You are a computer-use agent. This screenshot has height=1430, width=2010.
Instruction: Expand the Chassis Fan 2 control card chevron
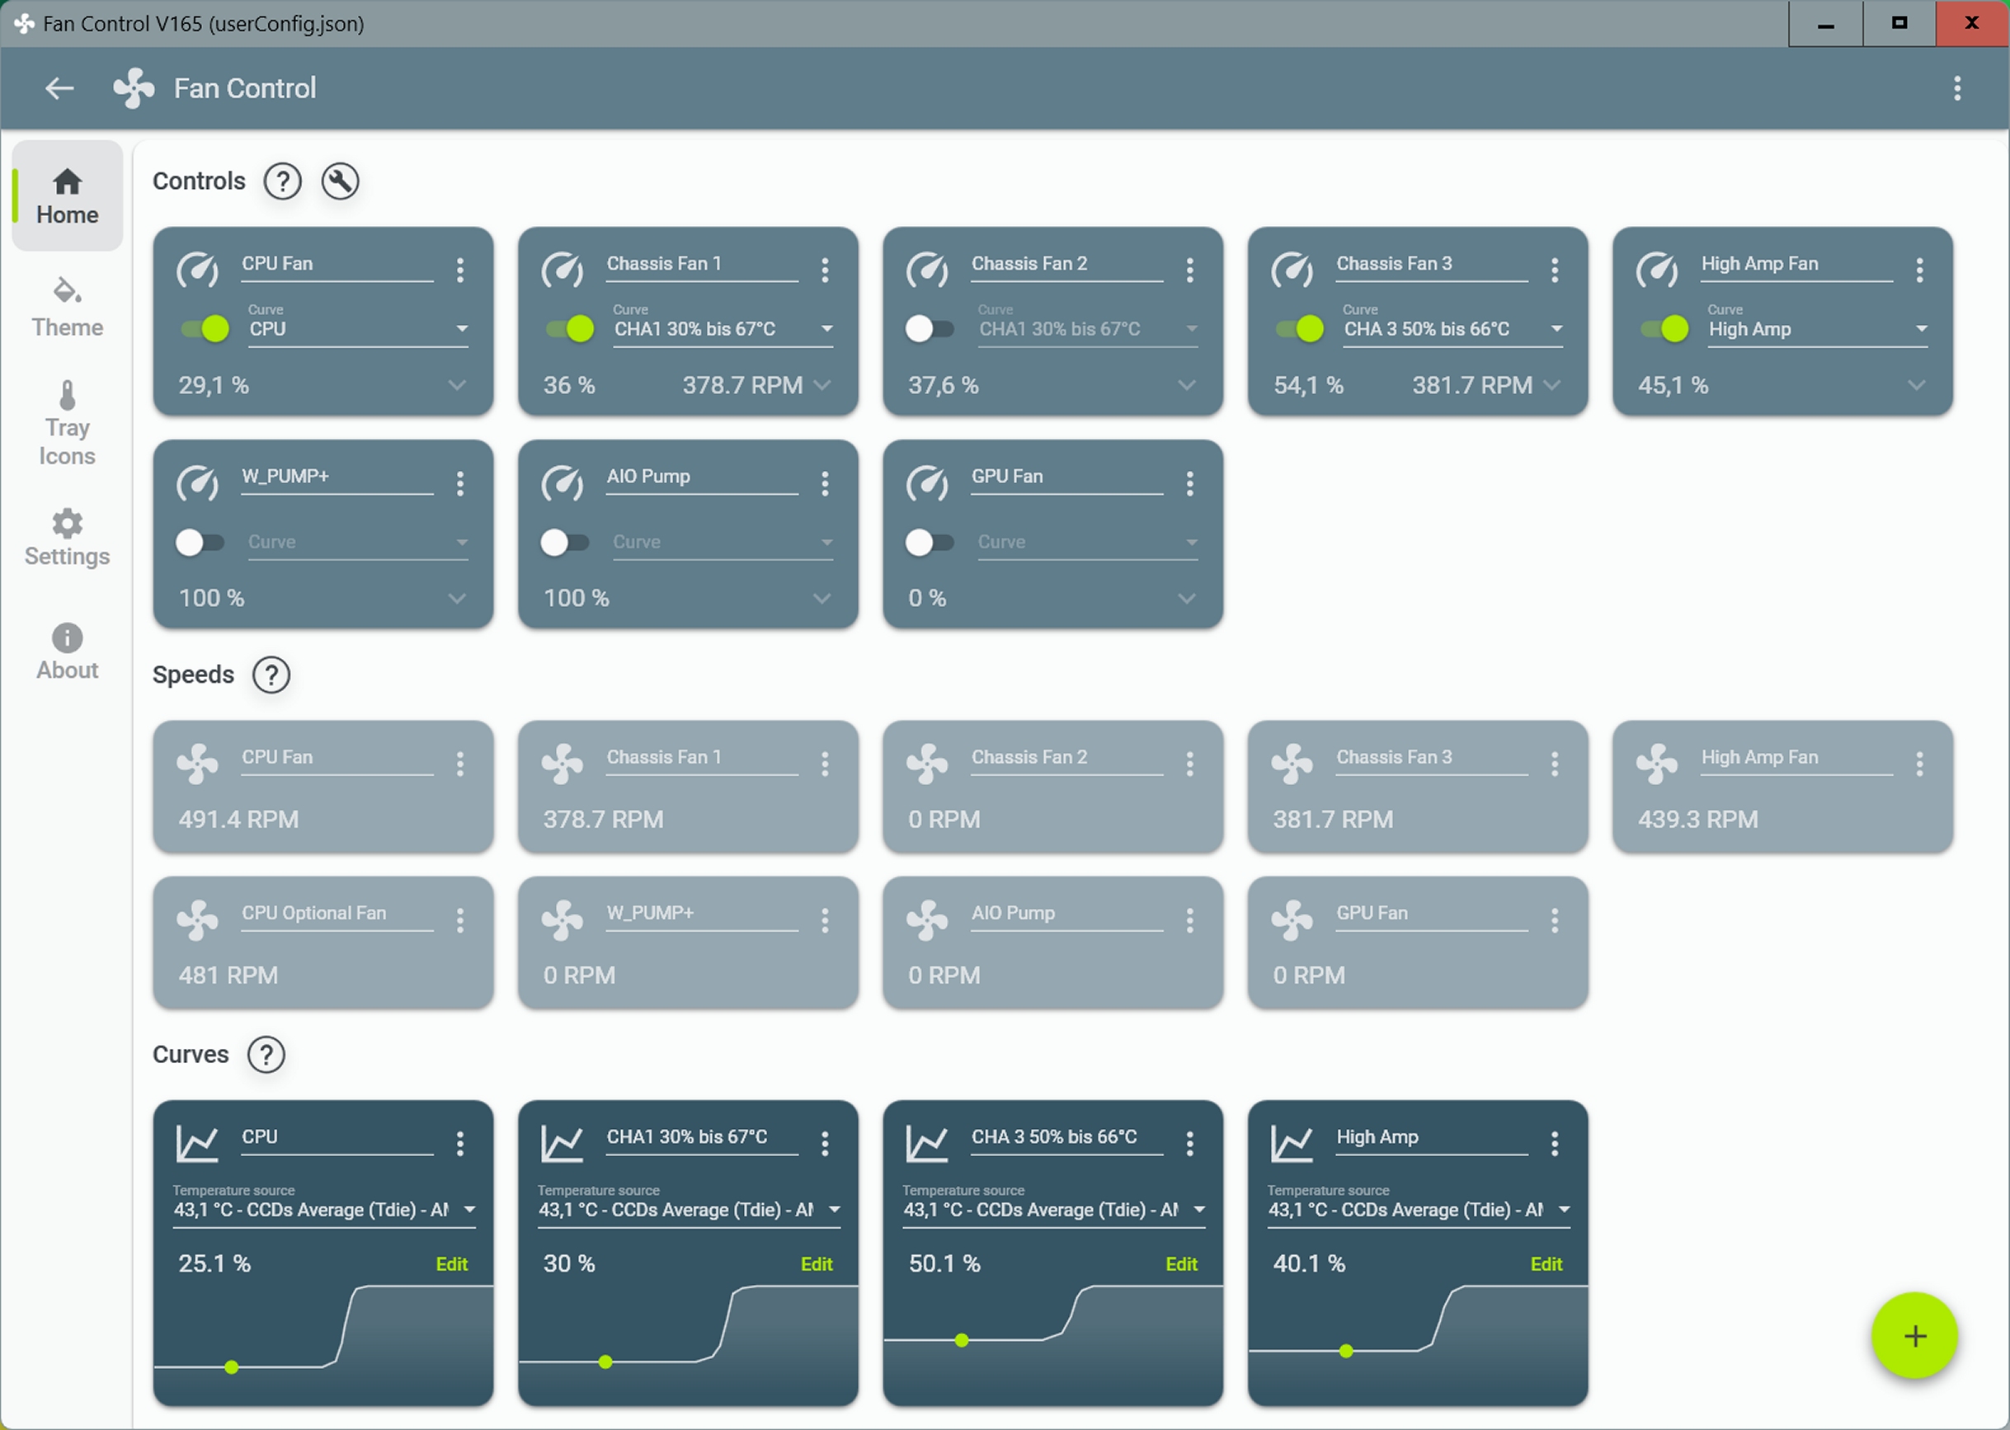point(1187,385)
